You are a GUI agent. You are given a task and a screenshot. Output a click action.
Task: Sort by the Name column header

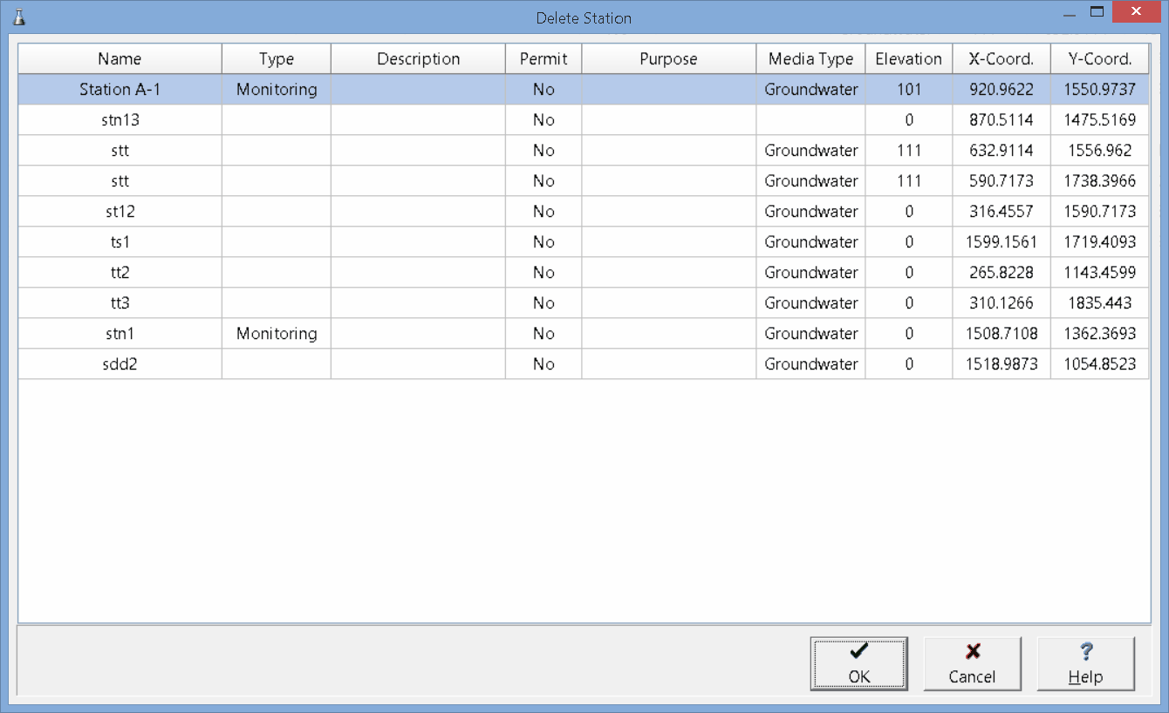[x=120, y=59]
